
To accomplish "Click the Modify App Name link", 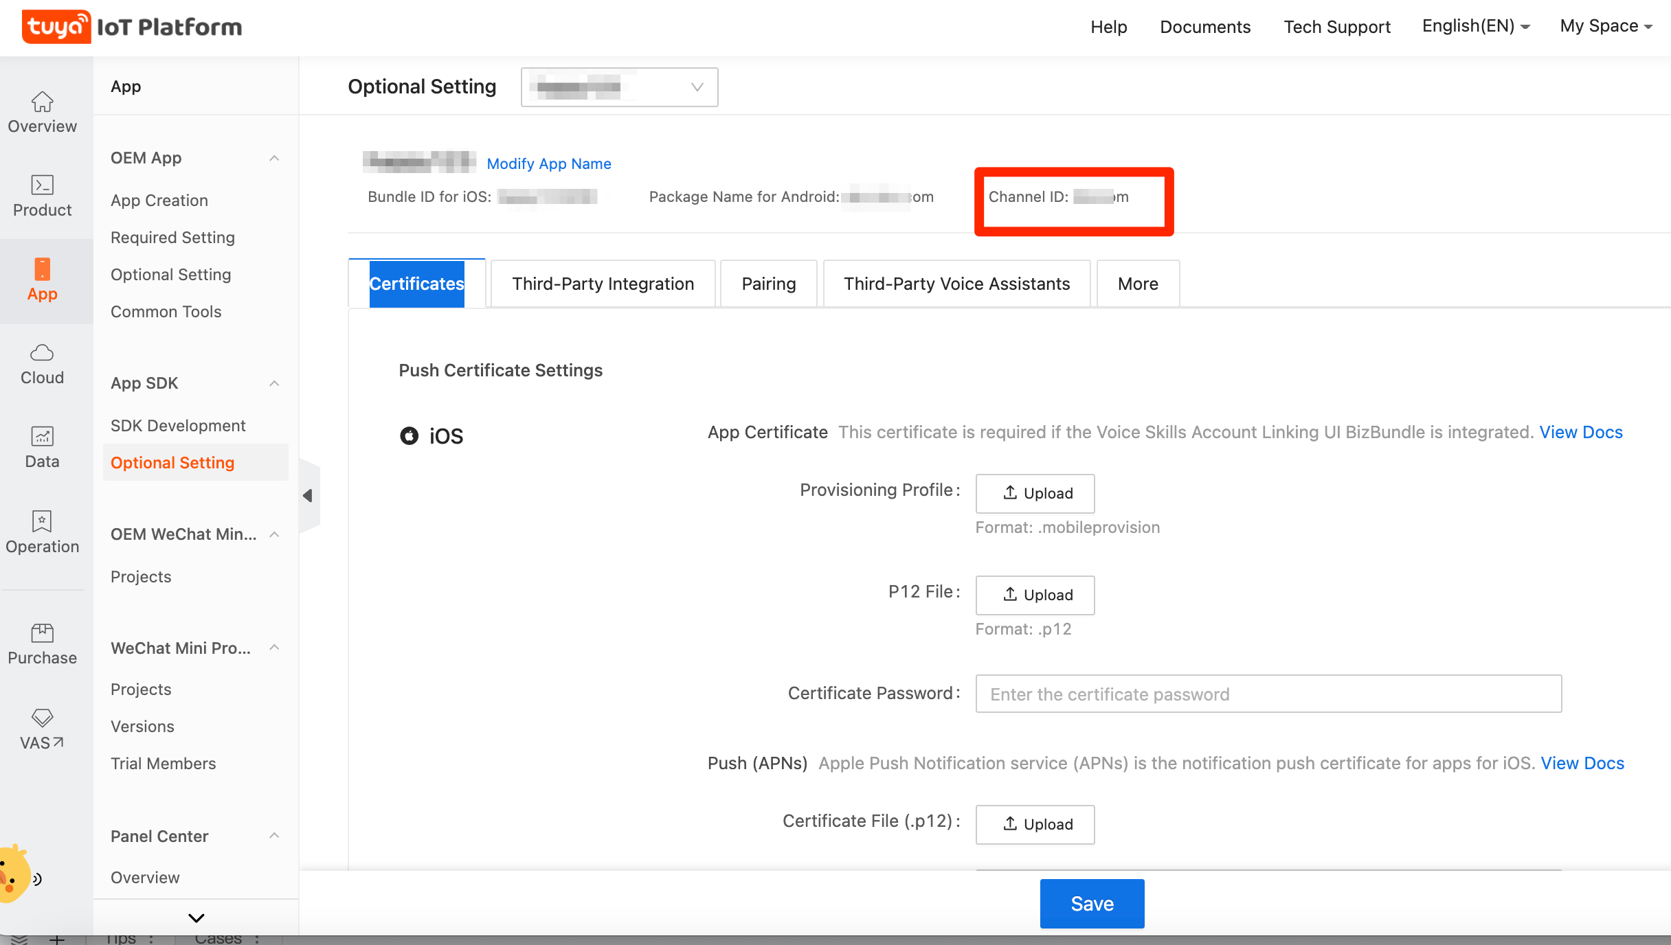I will (548, 163).
